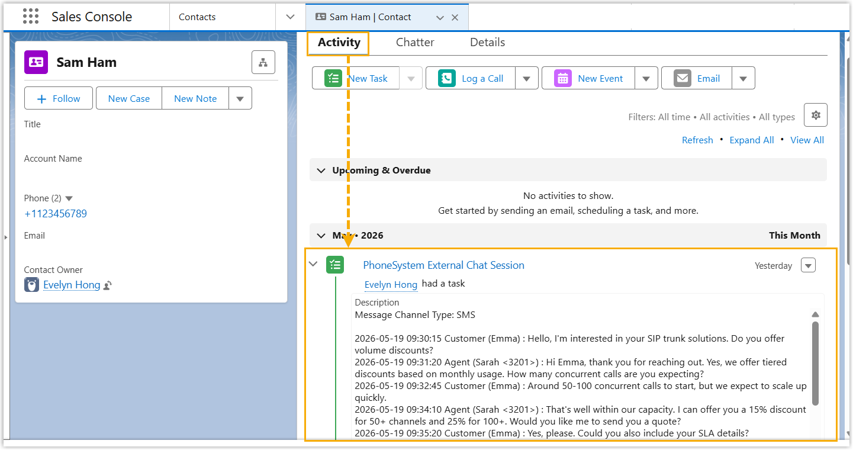
Task: Switch to the Activity tab
Action: tap(339, 43)
